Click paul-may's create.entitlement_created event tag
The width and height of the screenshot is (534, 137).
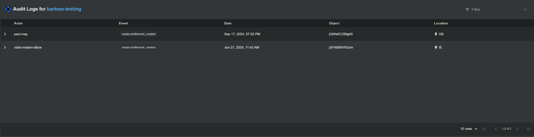coord(139,34)
